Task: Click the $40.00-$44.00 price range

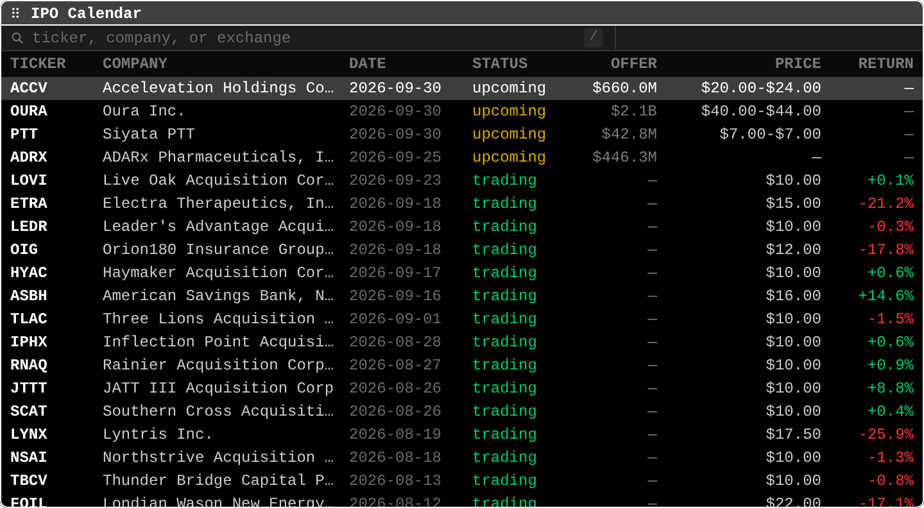Action: point(761,111)
